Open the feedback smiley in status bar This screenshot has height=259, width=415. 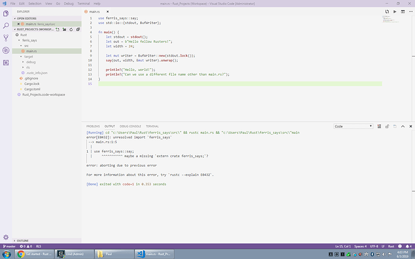pos(400,246)
